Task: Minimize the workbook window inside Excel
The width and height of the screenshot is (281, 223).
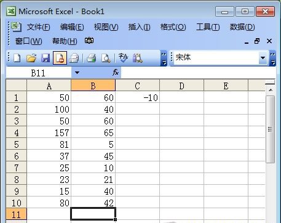Action: point(247,43)
